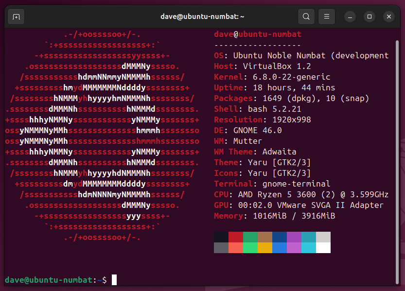Click the bright coral red block

click(236, 248)
